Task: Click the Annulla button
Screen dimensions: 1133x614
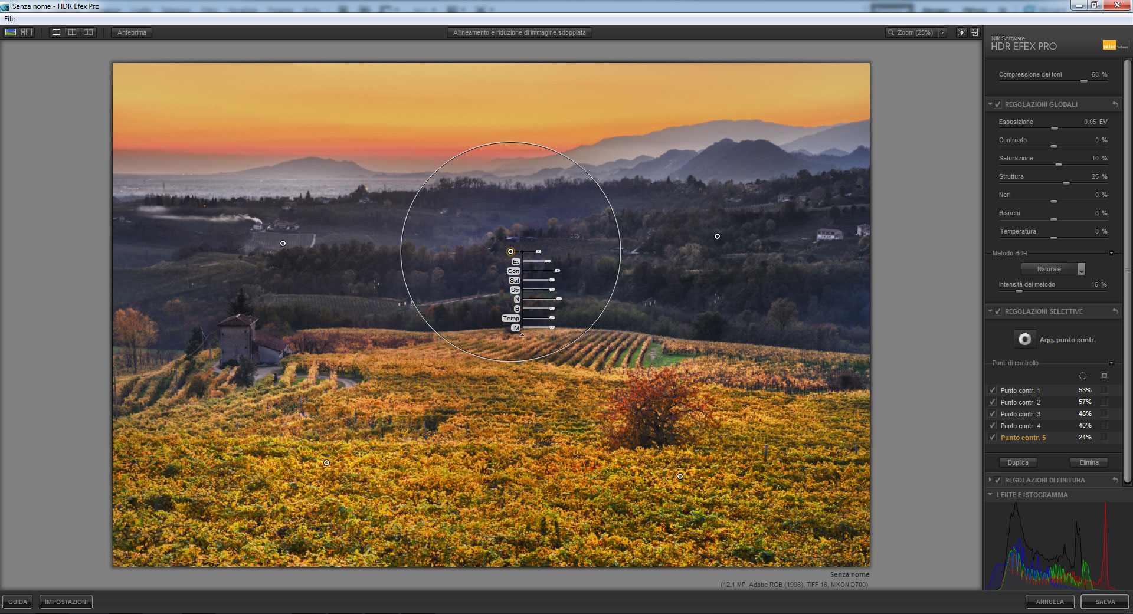Action: 1050,602
